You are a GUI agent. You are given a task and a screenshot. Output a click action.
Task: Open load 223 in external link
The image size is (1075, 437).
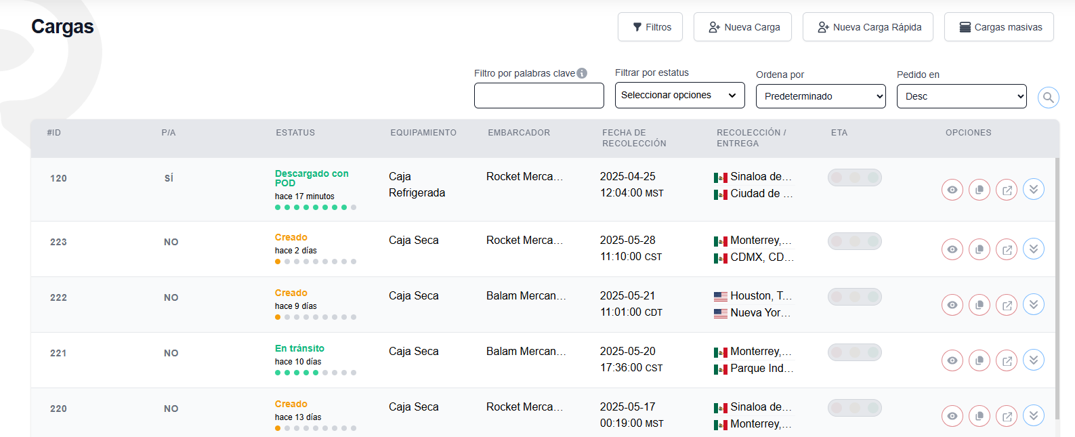click(1007, 249)
